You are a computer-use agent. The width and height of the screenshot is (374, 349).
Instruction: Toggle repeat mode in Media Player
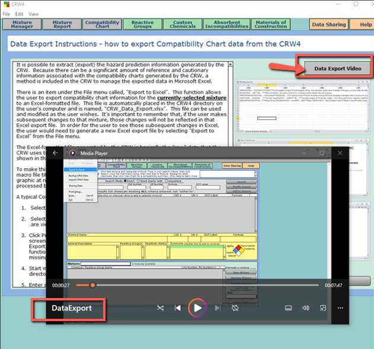point(235,308)
